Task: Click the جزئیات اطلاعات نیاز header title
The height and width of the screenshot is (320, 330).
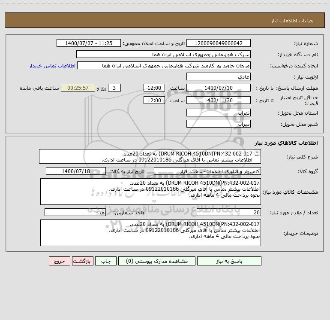Action: pyautogui.click(x=292, y=21)
